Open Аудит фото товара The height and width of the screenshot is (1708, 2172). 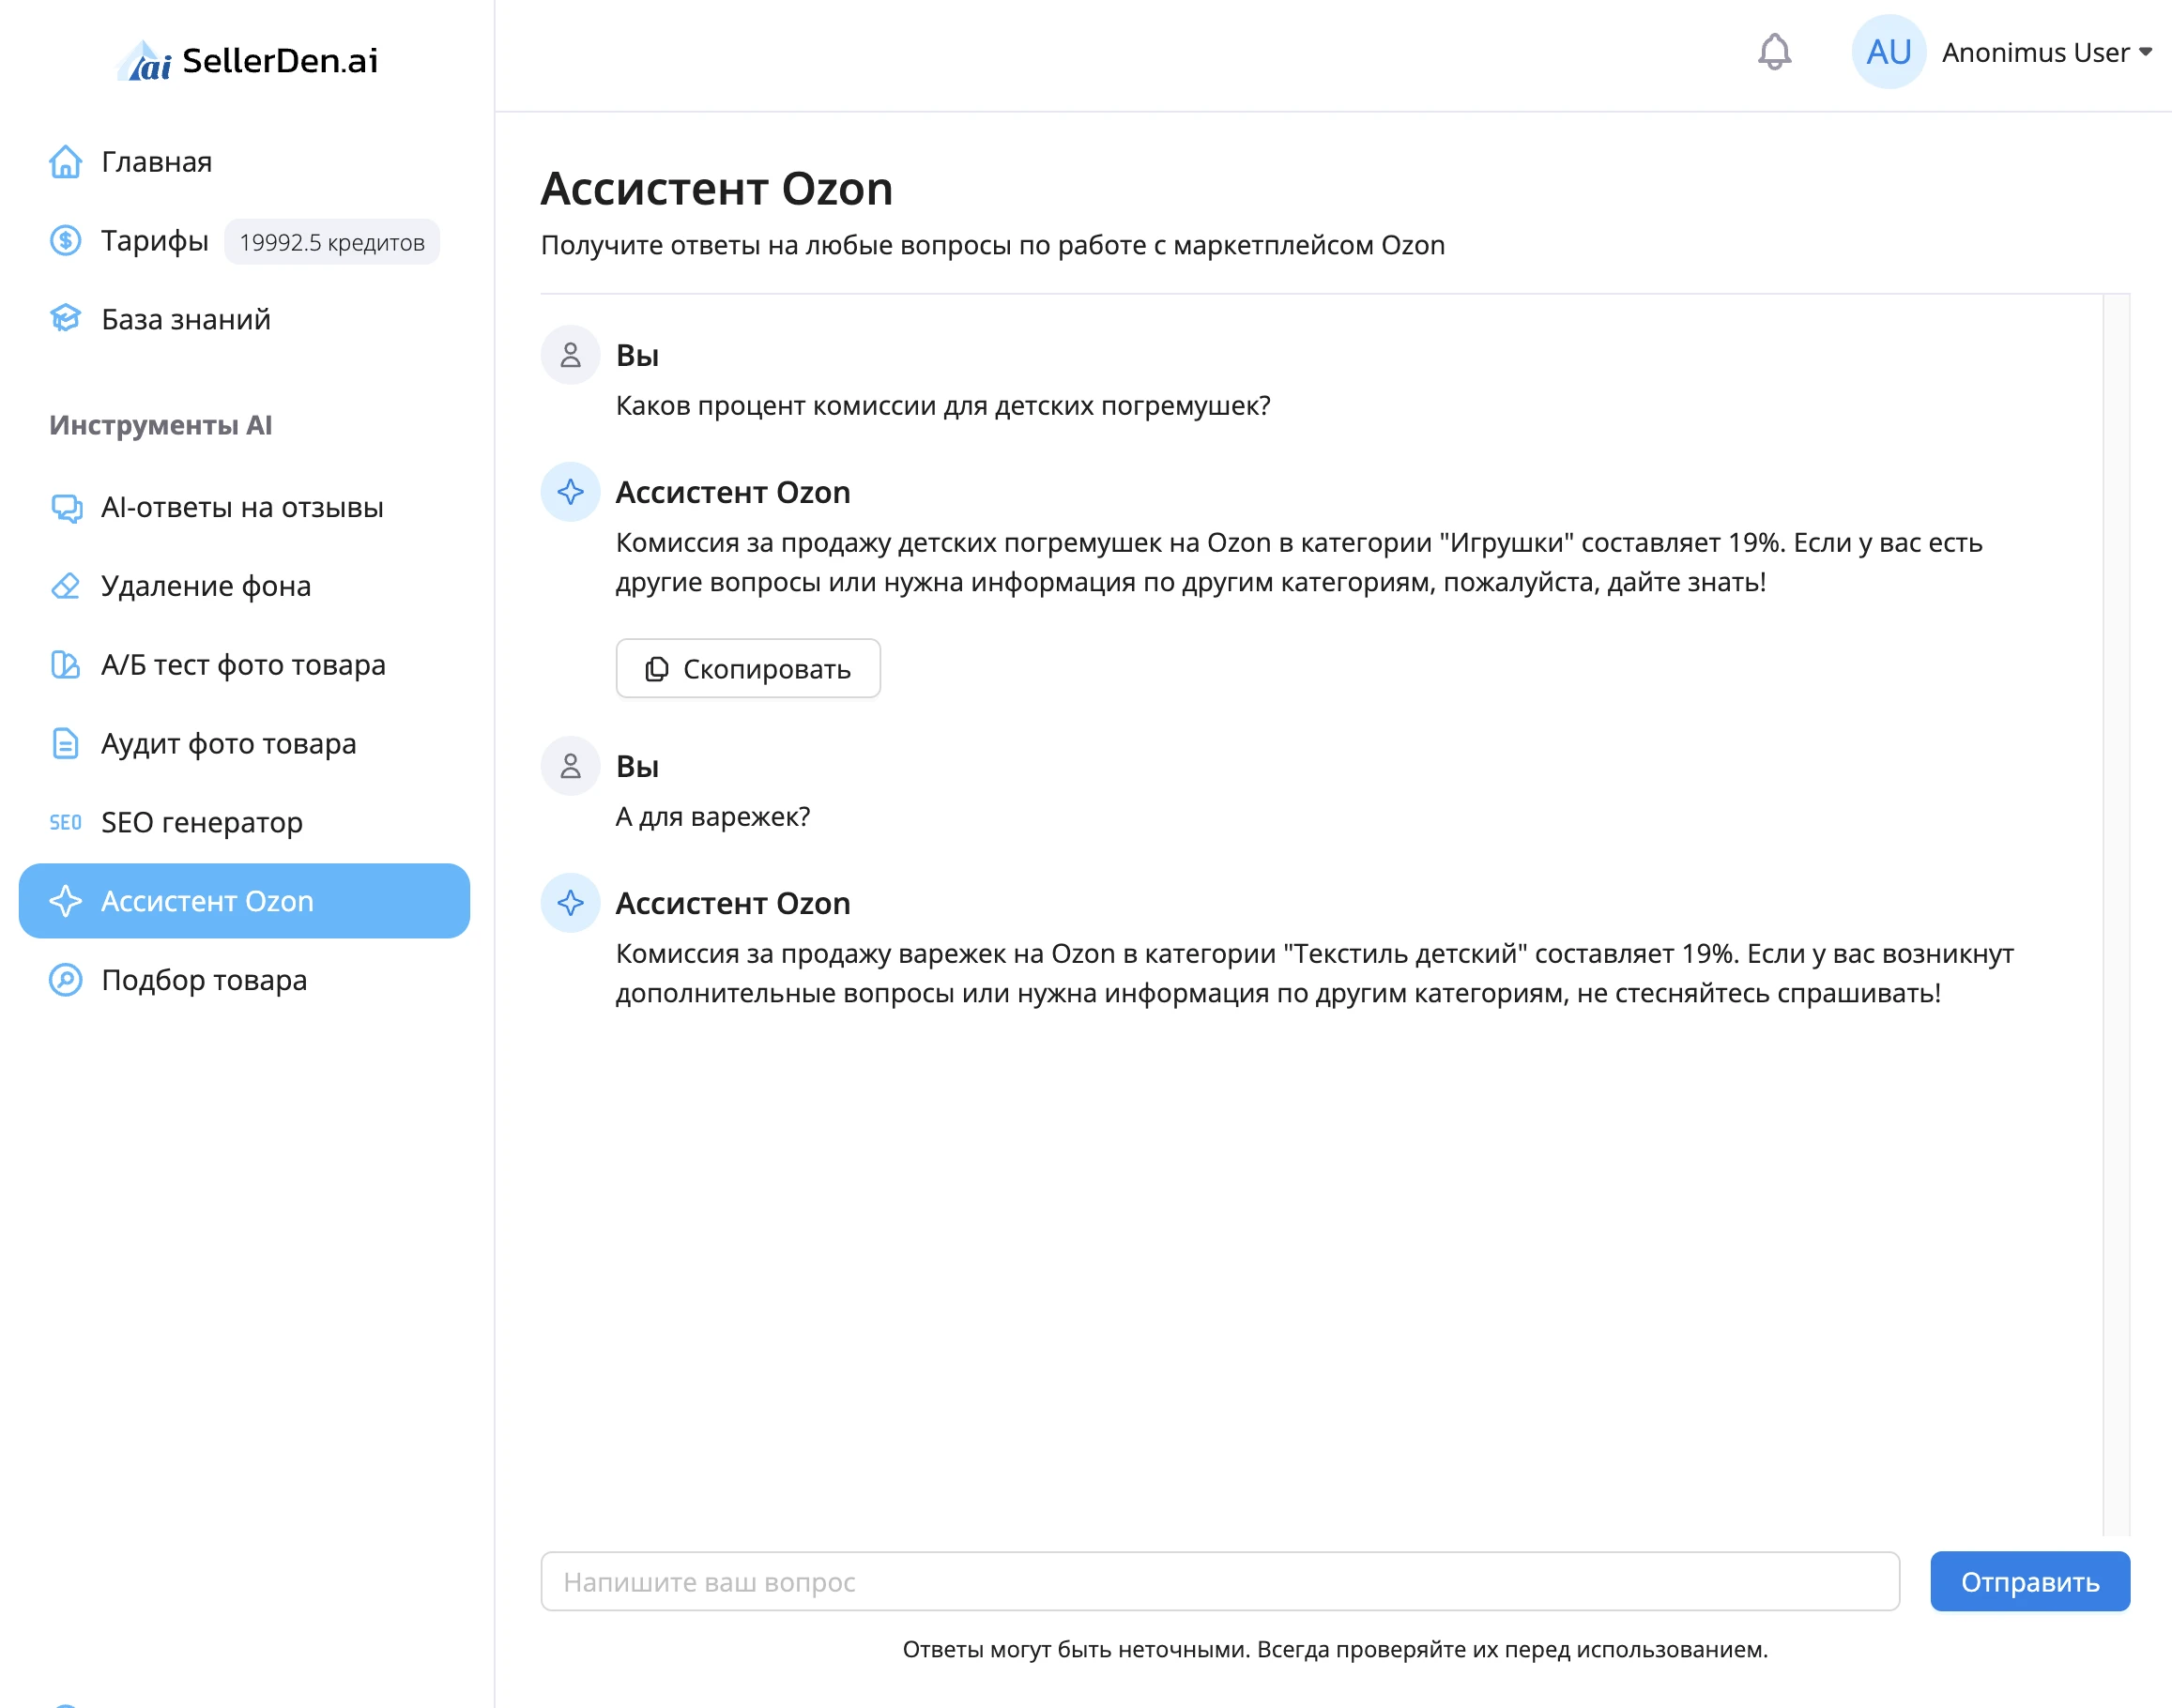pyautogui.click(x=229, y=744)
